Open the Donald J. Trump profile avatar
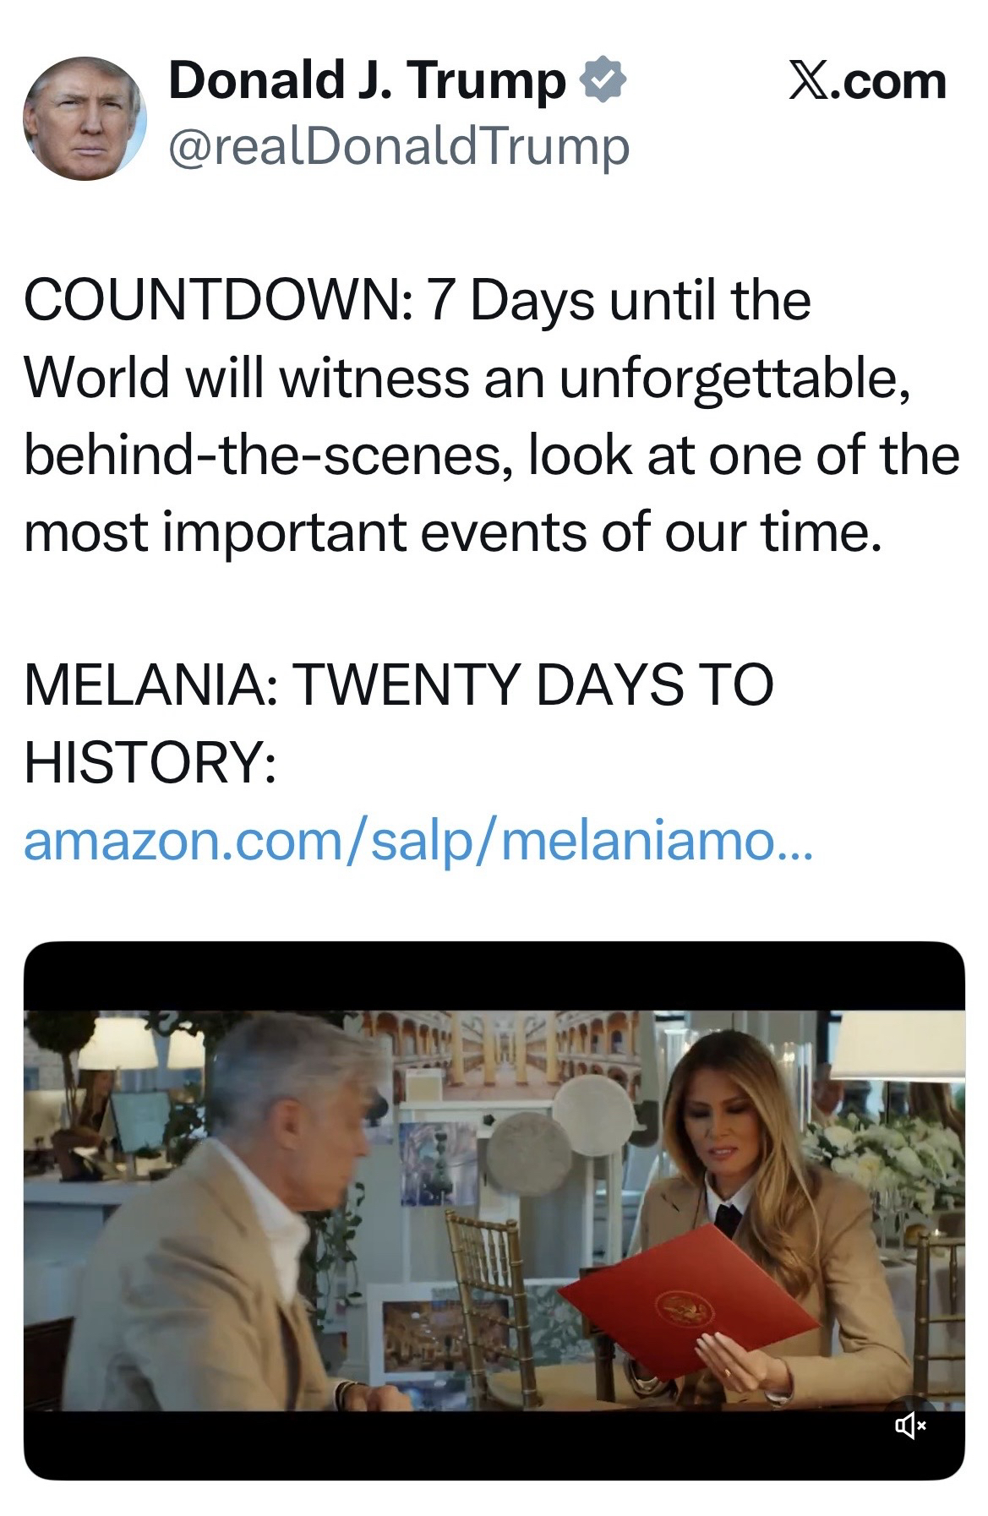The width and height of the screenshot is (988, 1516). (x=85, y=118)
